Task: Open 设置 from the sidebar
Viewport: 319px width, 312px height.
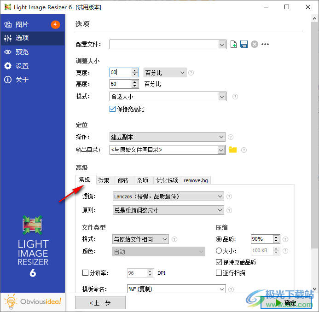Action: (x=33, y=66)
